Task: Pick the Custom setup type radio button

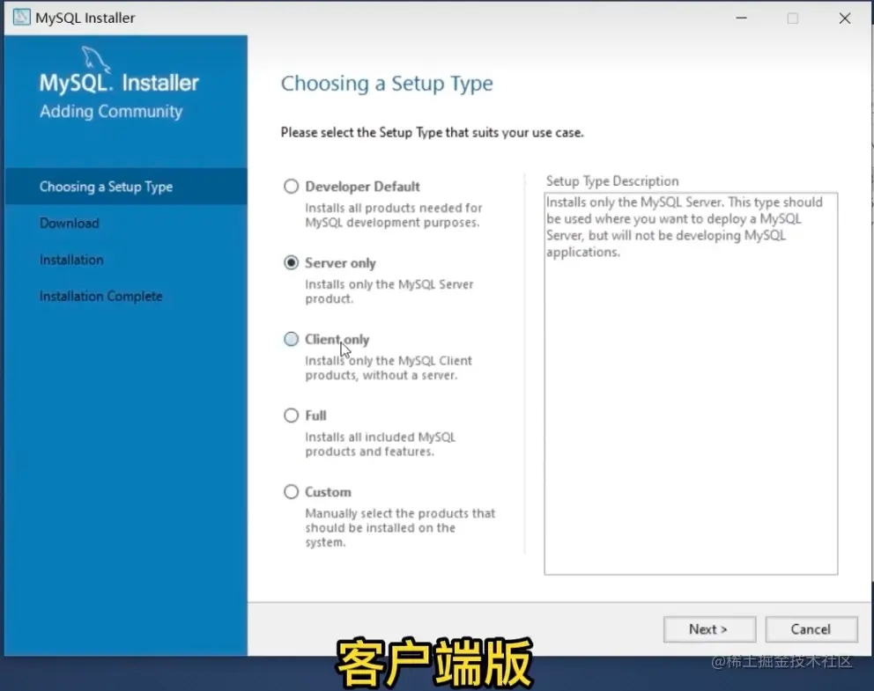Action: tap(291, 492)
